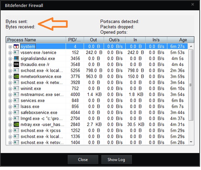Expand the svchost.exe -k rpcss node

(x=10, y=131)
